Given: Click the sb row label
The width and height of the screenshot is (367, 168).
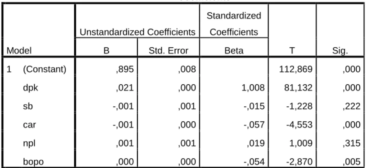Looking at the screenshot, I should point(27,106).
